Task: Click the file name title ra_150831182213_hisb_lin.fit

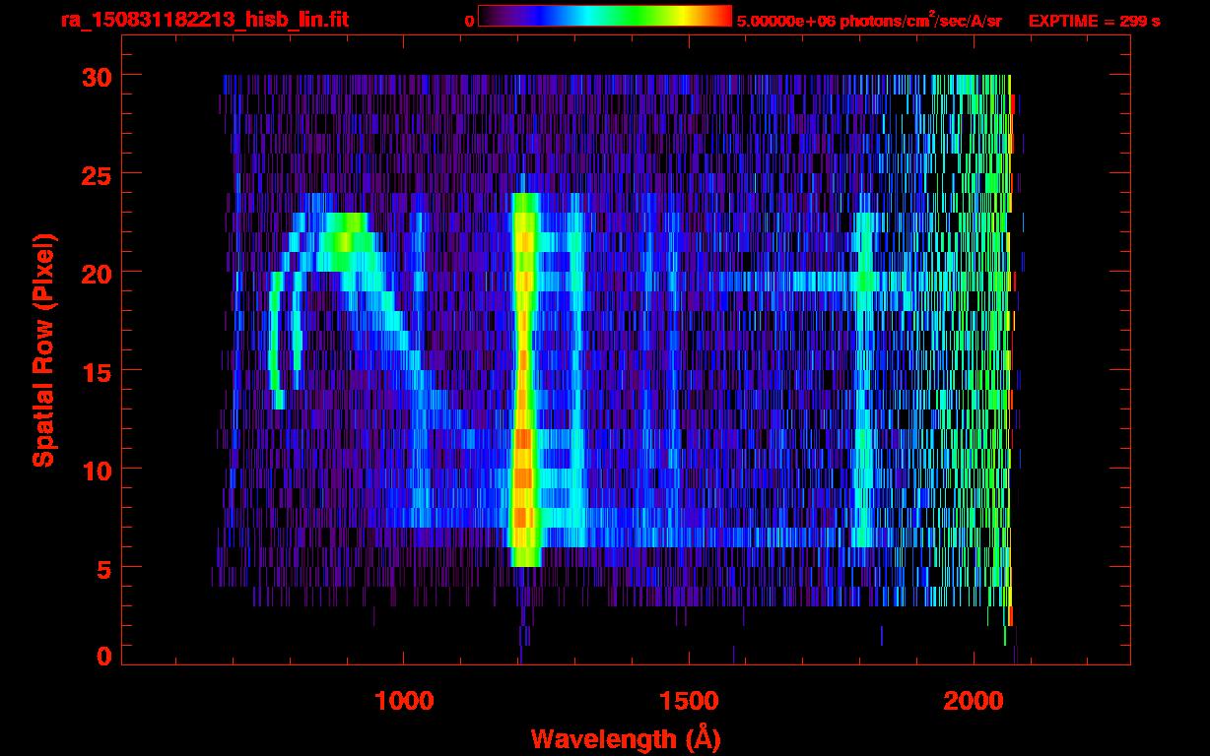Action: [x=203, y=20]
